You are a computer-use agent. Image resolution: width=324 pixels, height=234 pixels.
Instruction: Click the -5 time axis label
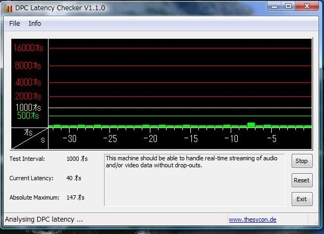click(x=272, y=139)
